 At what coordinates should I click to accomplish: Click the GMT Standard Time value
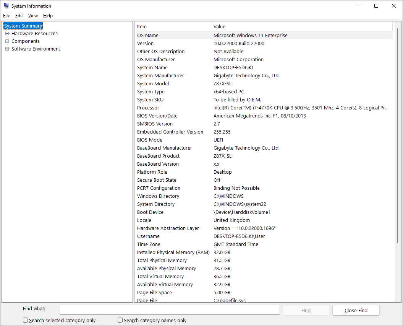point(236,244)
